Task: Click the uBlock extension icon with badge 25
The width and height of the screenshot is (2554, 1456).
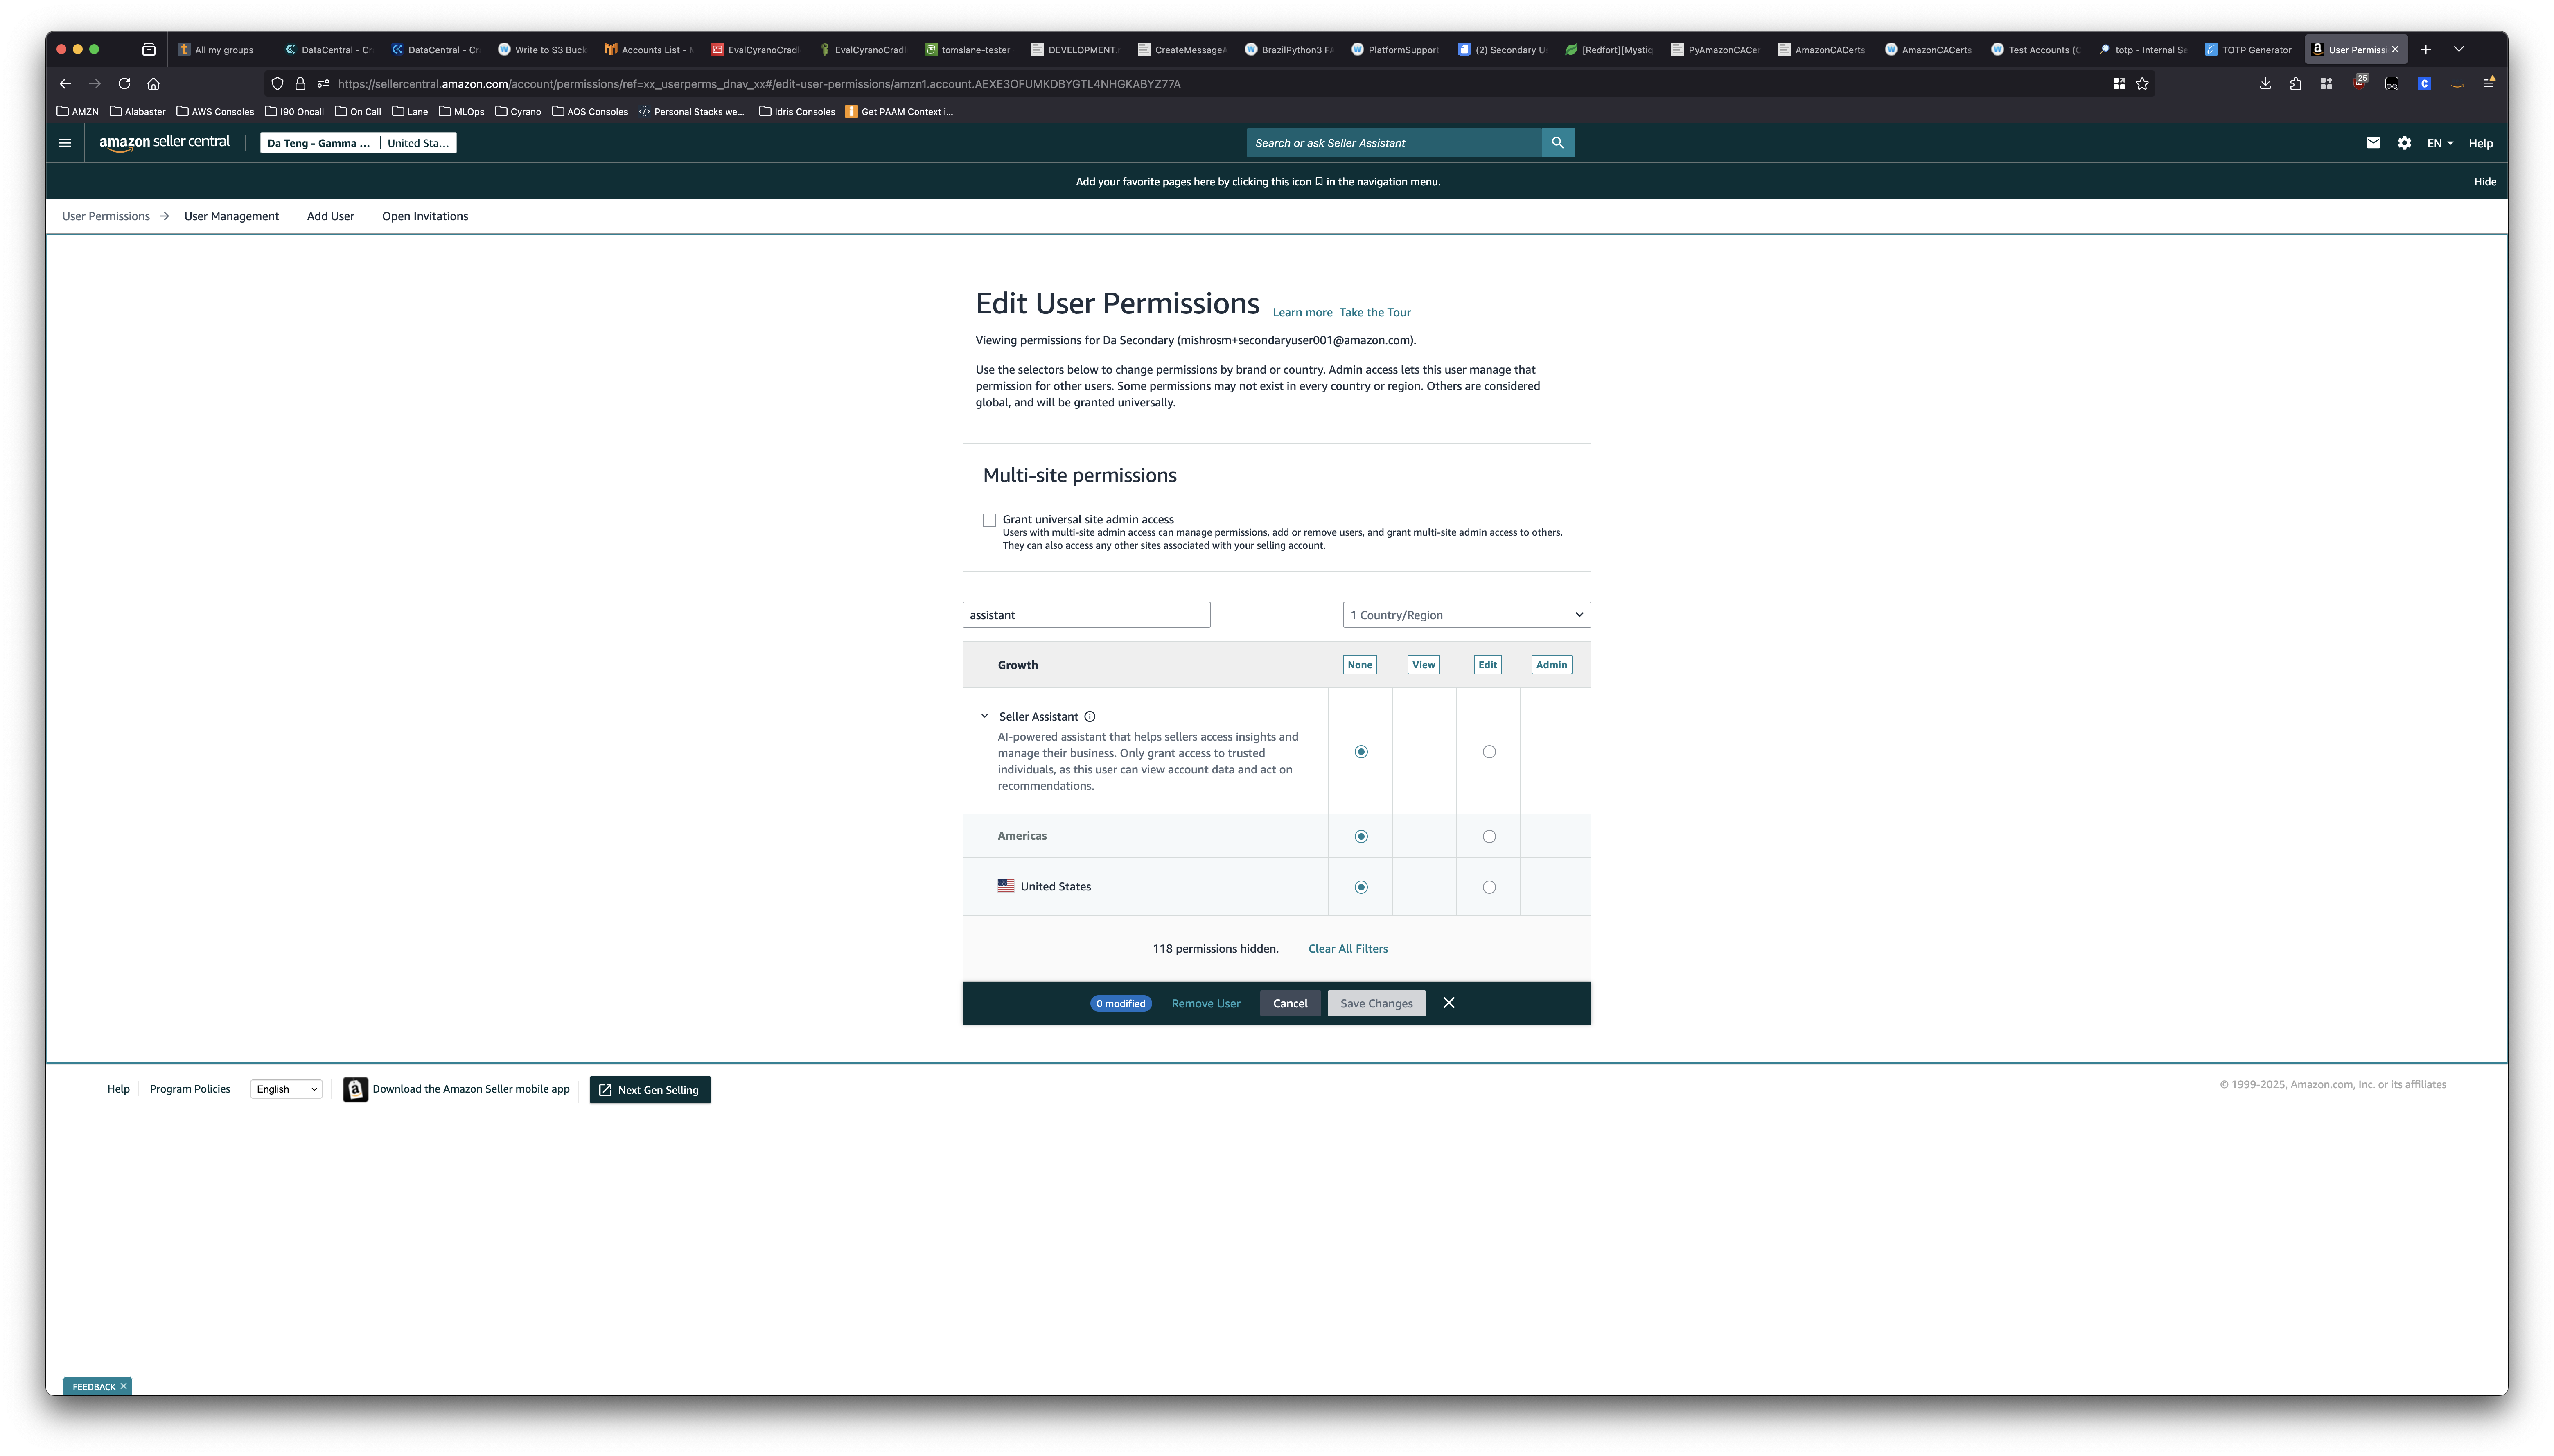Action: click(2360, 82)
